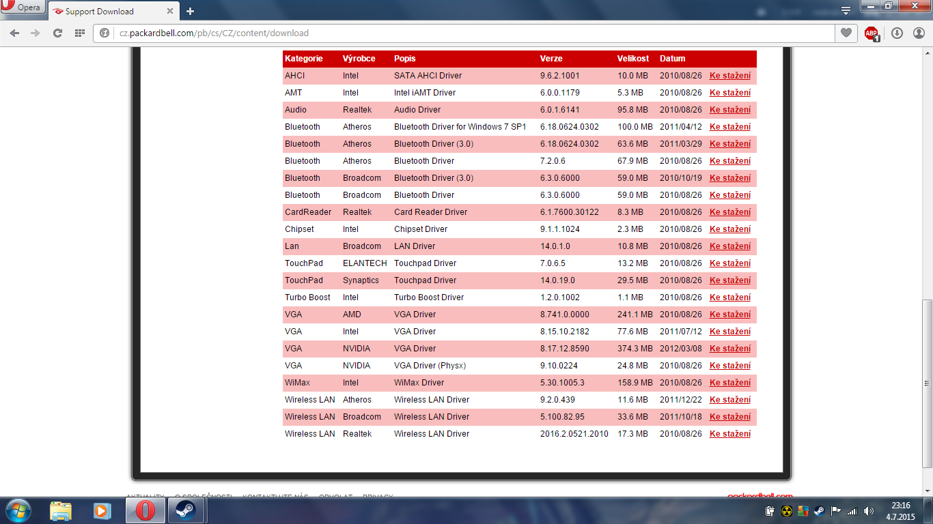
Task: Switch to the Opera taskbar button
Action: click(x=145, y=510)
